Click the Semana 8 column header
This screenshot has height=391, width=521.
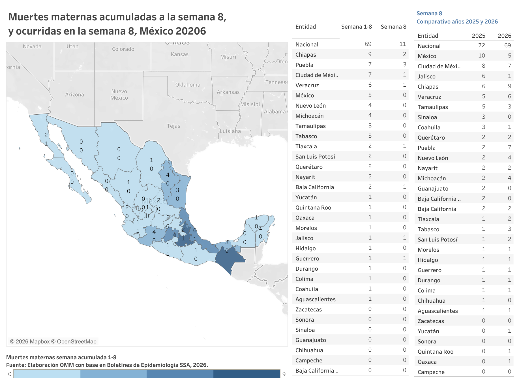[393, 27]
